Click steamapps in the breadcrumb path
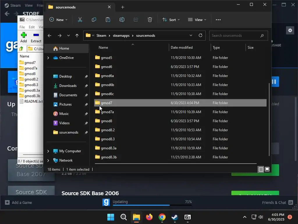The image size is (298, 224). [x=121, y=36]
